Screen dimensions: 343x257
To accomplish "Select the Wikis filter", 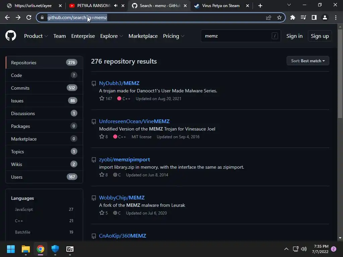I will point(44,164).
